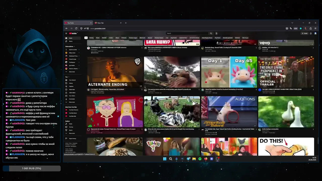Go to Home in YouTube sidebar
The image size is (322, 181).
coord(73,38)
